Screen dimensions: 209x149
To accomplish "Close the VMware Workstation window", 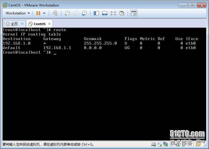I will point(202,5).
